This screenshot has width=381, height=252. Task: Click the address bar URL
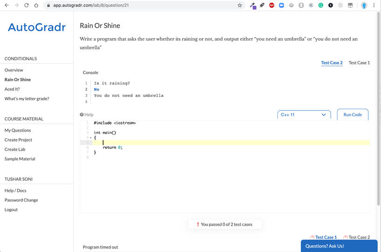click(91, 5)
